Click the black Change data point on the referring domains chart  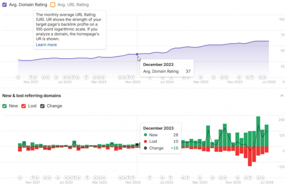137,145
